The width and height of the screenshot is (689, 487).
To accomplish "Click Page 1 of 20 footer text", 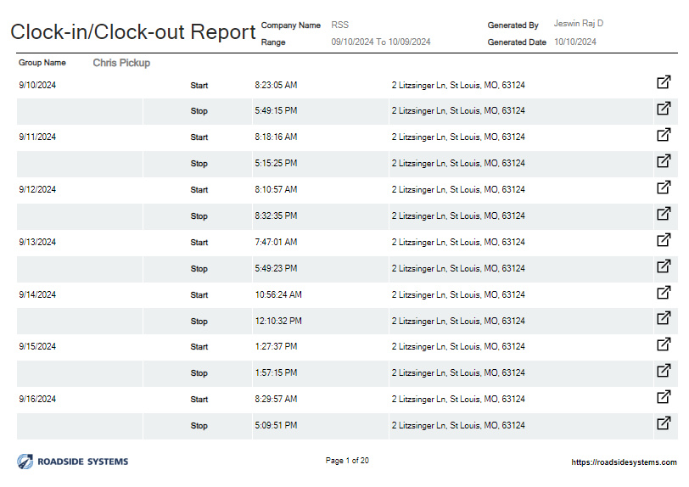I will click(347, 461).
